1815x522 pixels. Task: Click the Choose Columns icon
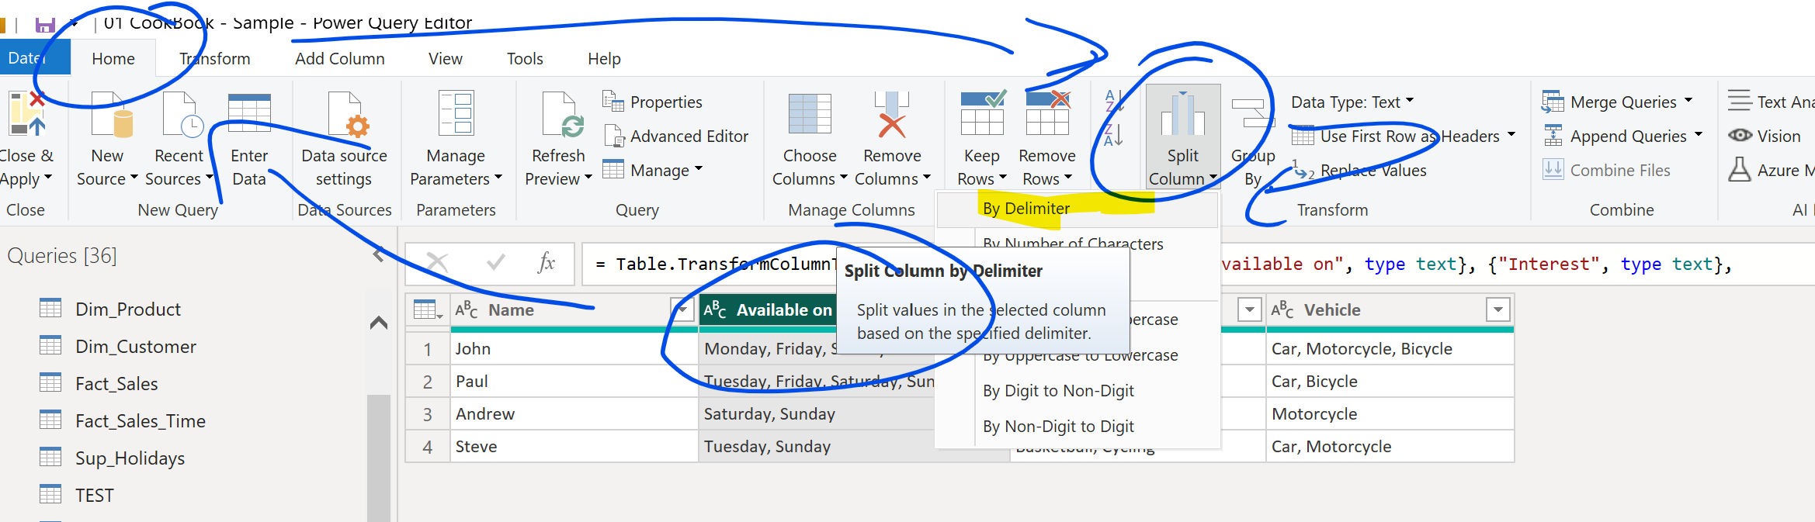810,114
